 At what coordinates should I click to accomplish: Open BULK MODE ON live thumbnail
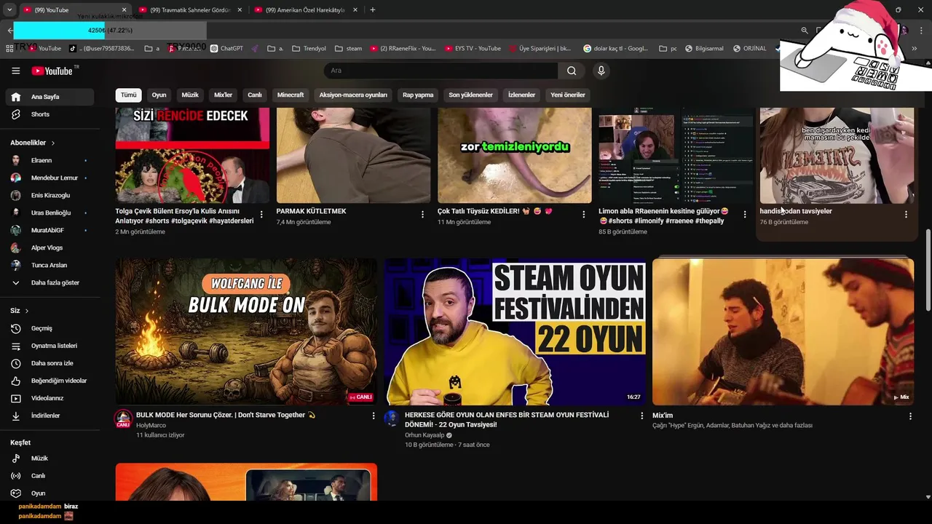pyautogui.click(x=246, y=331)
